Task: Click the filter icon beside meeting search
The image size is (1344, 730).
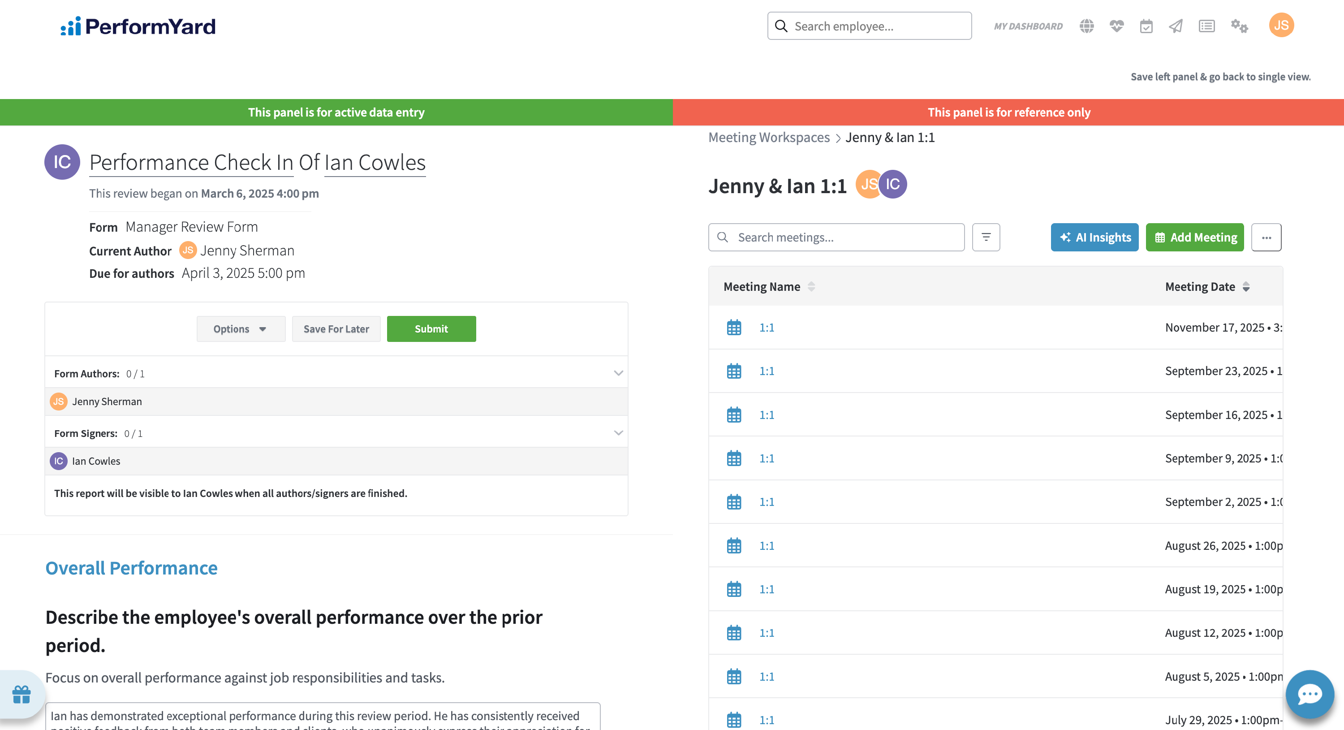Action: coord(986,238)
